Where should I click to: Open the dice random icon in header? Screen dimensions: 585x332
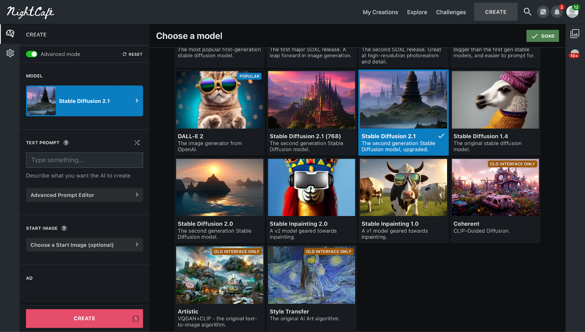click(543, 12)
